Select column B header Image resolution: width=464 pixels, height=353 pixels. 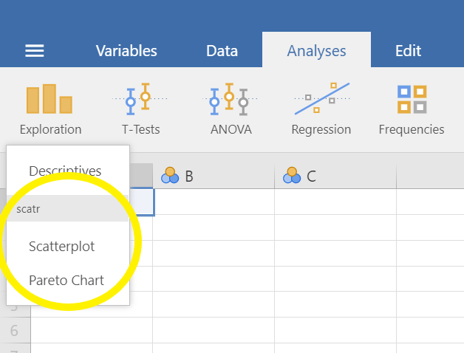coord(214,176)
